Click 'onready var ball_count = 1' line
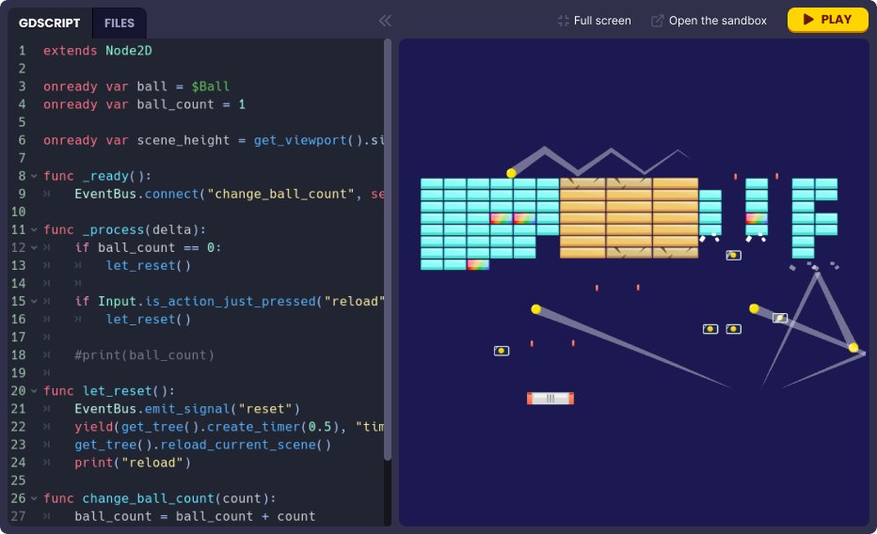Image resolution: width=877 pixels, height=534 pixels. pyautogui.click(x=144, y=104)
